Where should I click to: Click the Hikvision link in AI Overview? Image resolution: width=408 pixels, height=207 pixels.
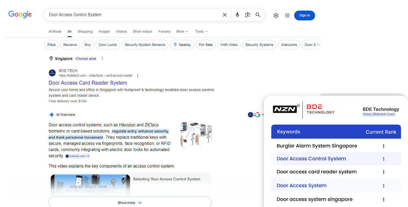coord(127,125)
